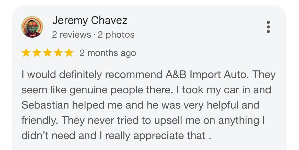The height and width of the screenshot is (150, 299).
Task: Select the second yellow rating star
Action: point(37,53)
